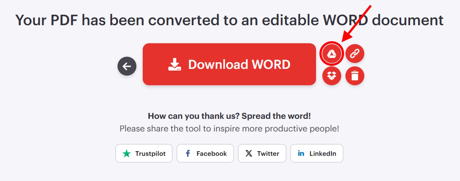Delete the file with the trash icon
The image size is (460, 181).
[355, 76]
